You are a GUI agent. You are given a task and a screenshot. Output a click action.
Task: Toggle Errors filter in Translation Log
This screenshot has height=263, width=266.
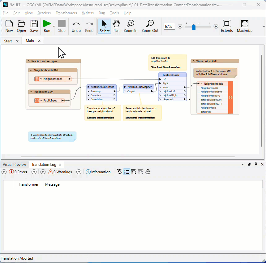coord(18,172)
